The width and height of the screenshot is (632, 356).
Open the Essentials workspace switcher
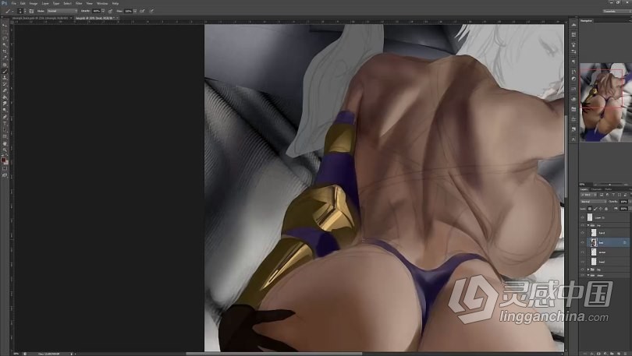click(x=616, y=11)
